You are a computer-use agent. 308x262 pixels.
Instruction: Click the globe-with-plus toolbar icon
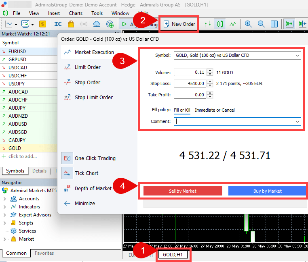(110, 24)
